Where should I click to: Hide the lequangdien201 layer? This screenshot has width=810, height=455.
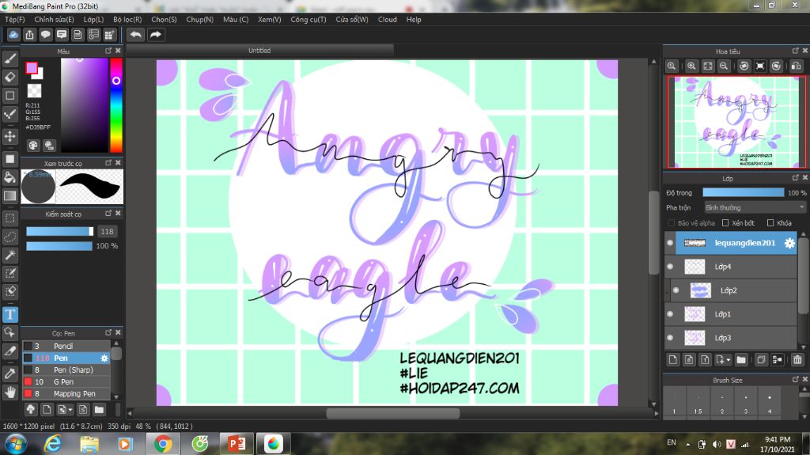(670, 243)
